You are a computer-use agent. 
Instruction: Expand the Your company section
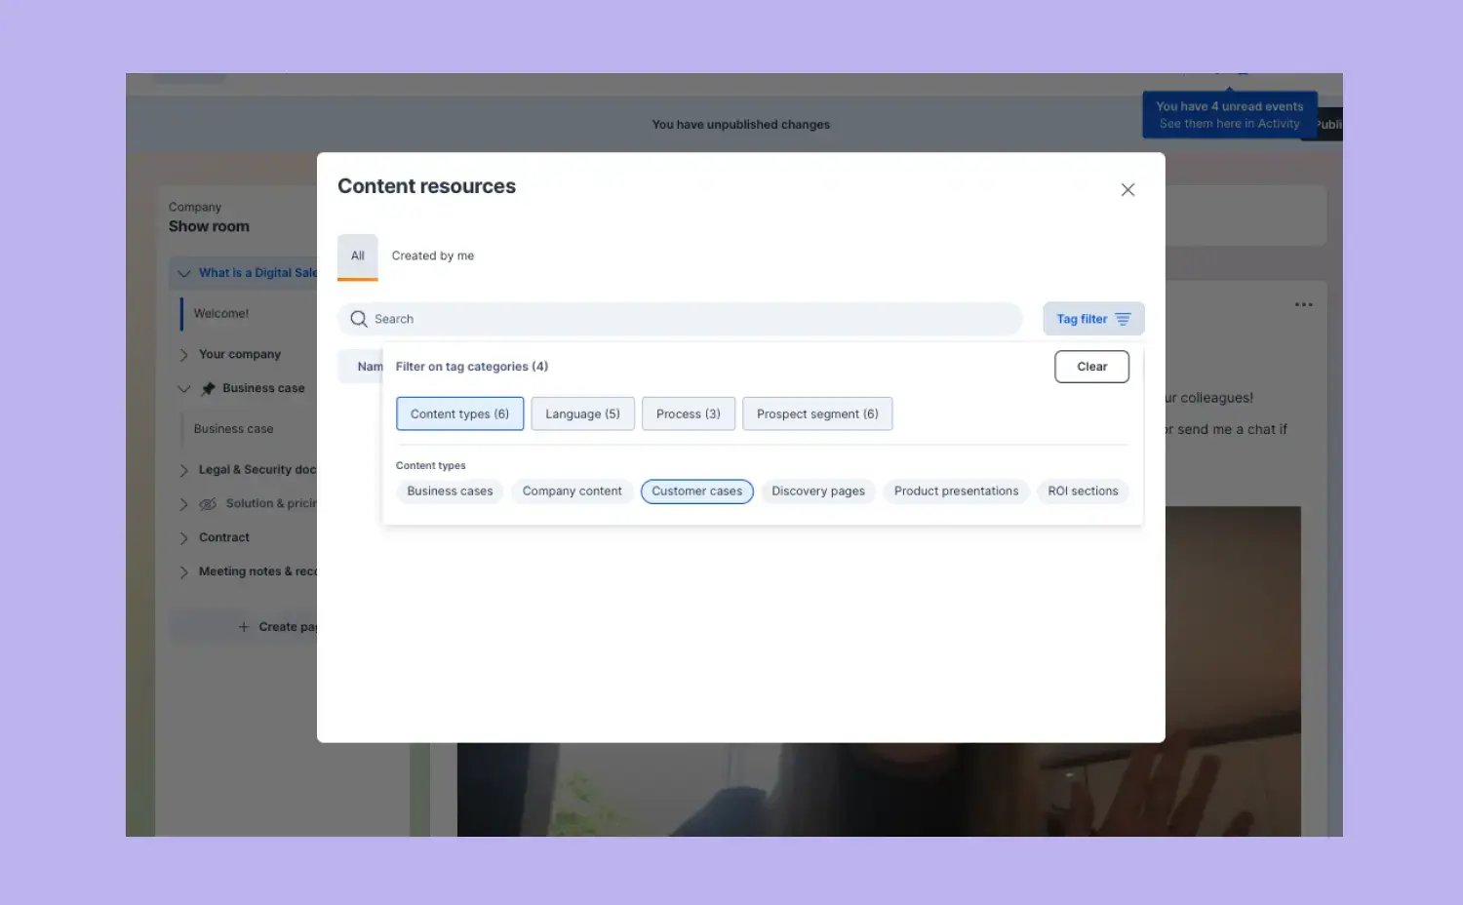pyautogui.click(x=183, y=355)
